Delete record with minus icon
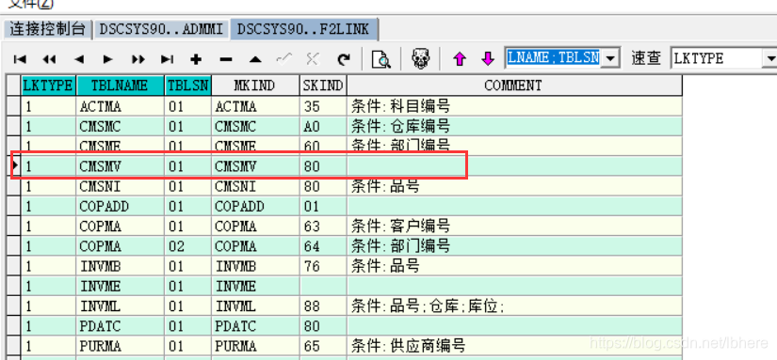The image size is (777, 360). pos(226,59)
